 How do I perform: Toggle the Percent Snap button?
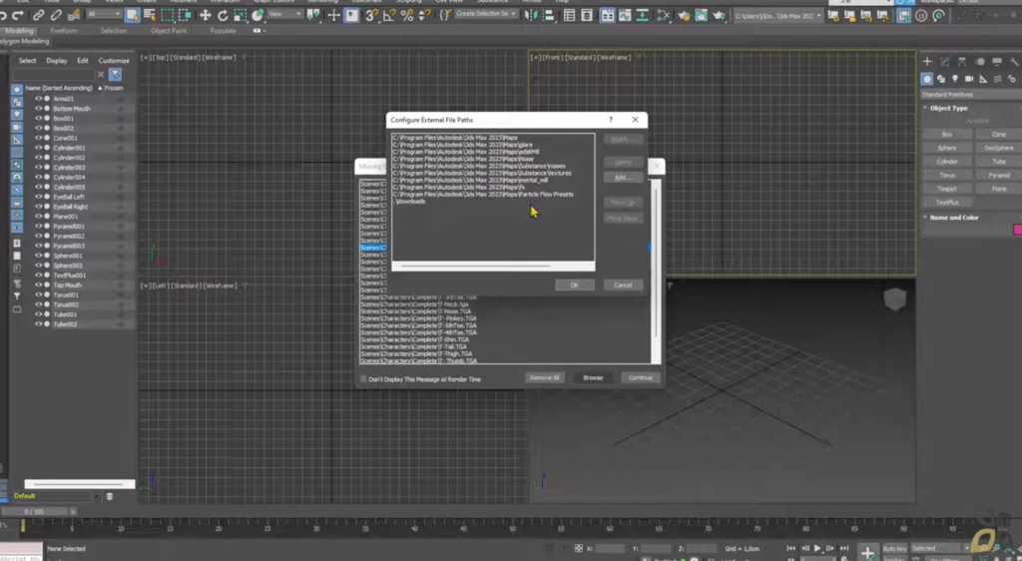click(407, 14)
